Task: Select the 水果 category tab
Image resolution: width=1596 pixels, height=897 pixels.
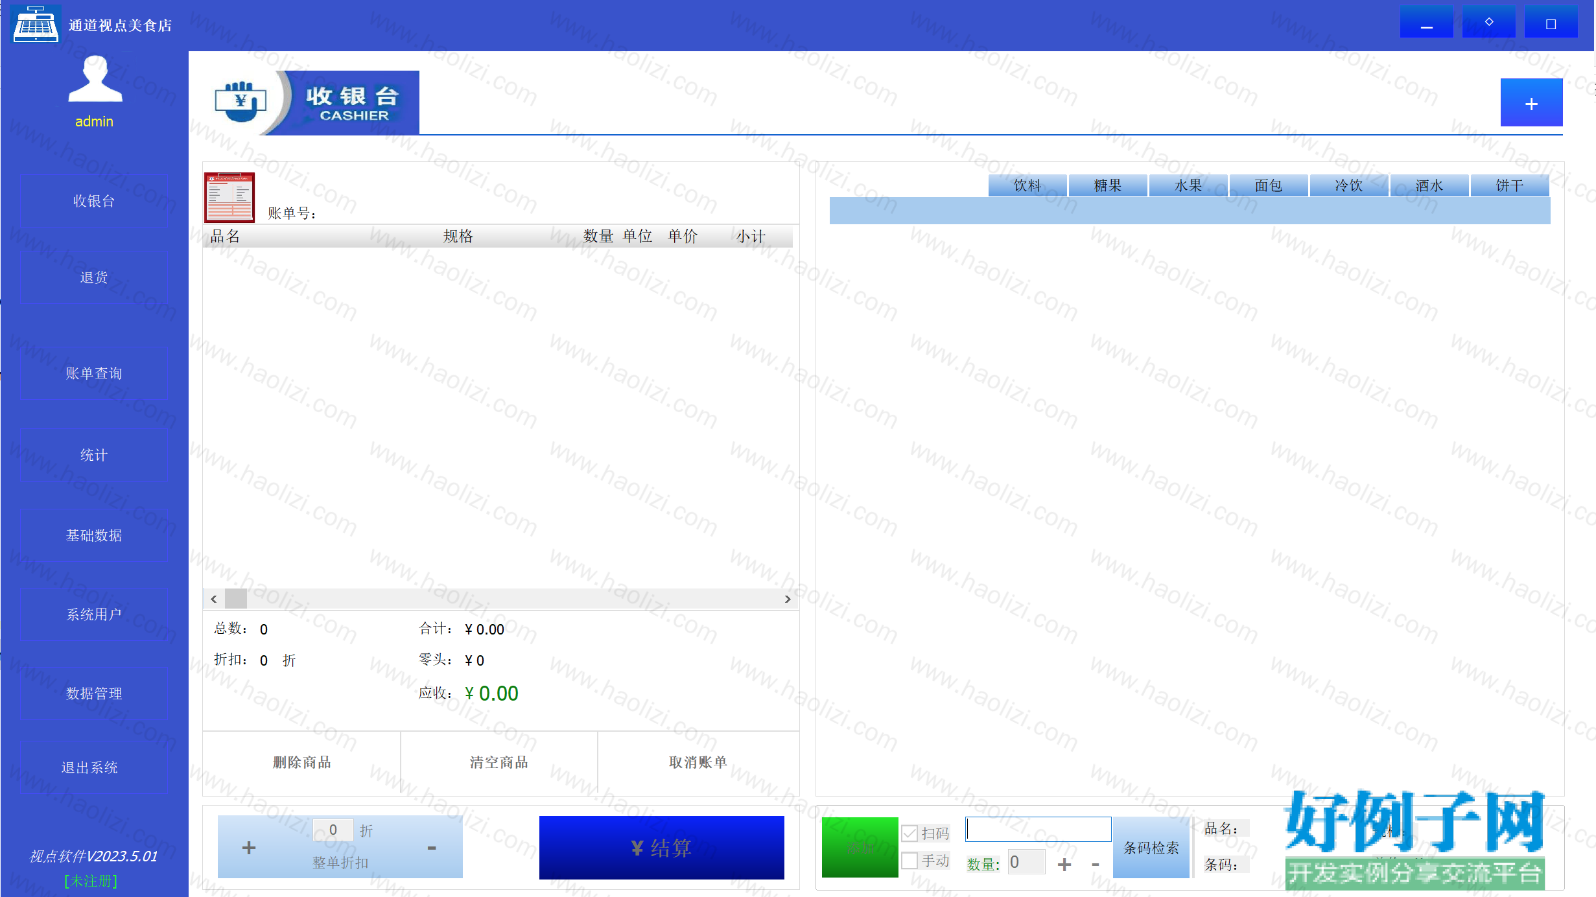Action: pos(1188,185)
